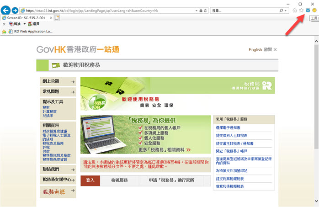The width and height of the screenshot is (319, 207).
Task: Refresh the page with the reload icon
Action: tap(205, 11)
